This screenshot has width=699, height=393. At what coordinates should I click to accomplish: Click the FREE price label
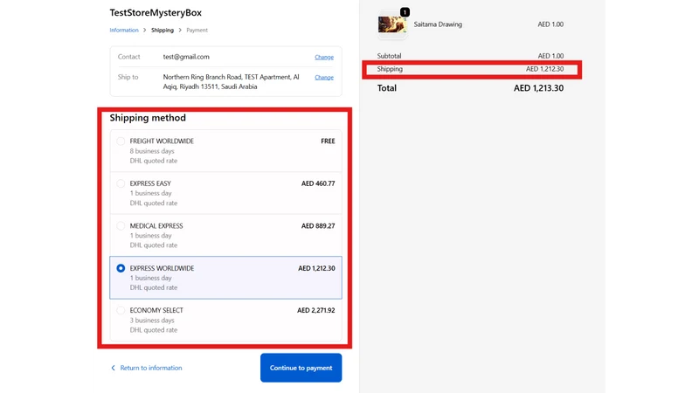[x=328, y=141]
